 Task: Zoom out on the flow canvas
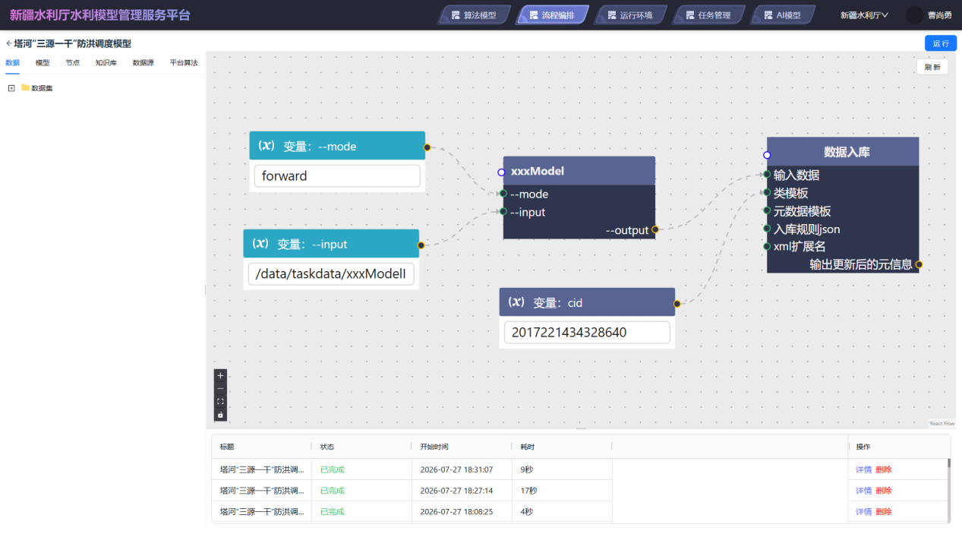(220, 388)
